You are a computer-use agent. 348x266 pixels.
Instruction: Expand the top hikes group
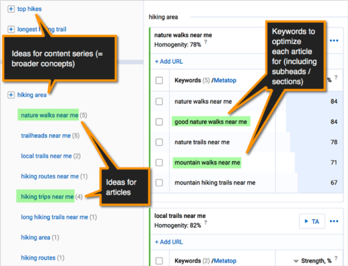pyautogui.click(x=11, y=9)
